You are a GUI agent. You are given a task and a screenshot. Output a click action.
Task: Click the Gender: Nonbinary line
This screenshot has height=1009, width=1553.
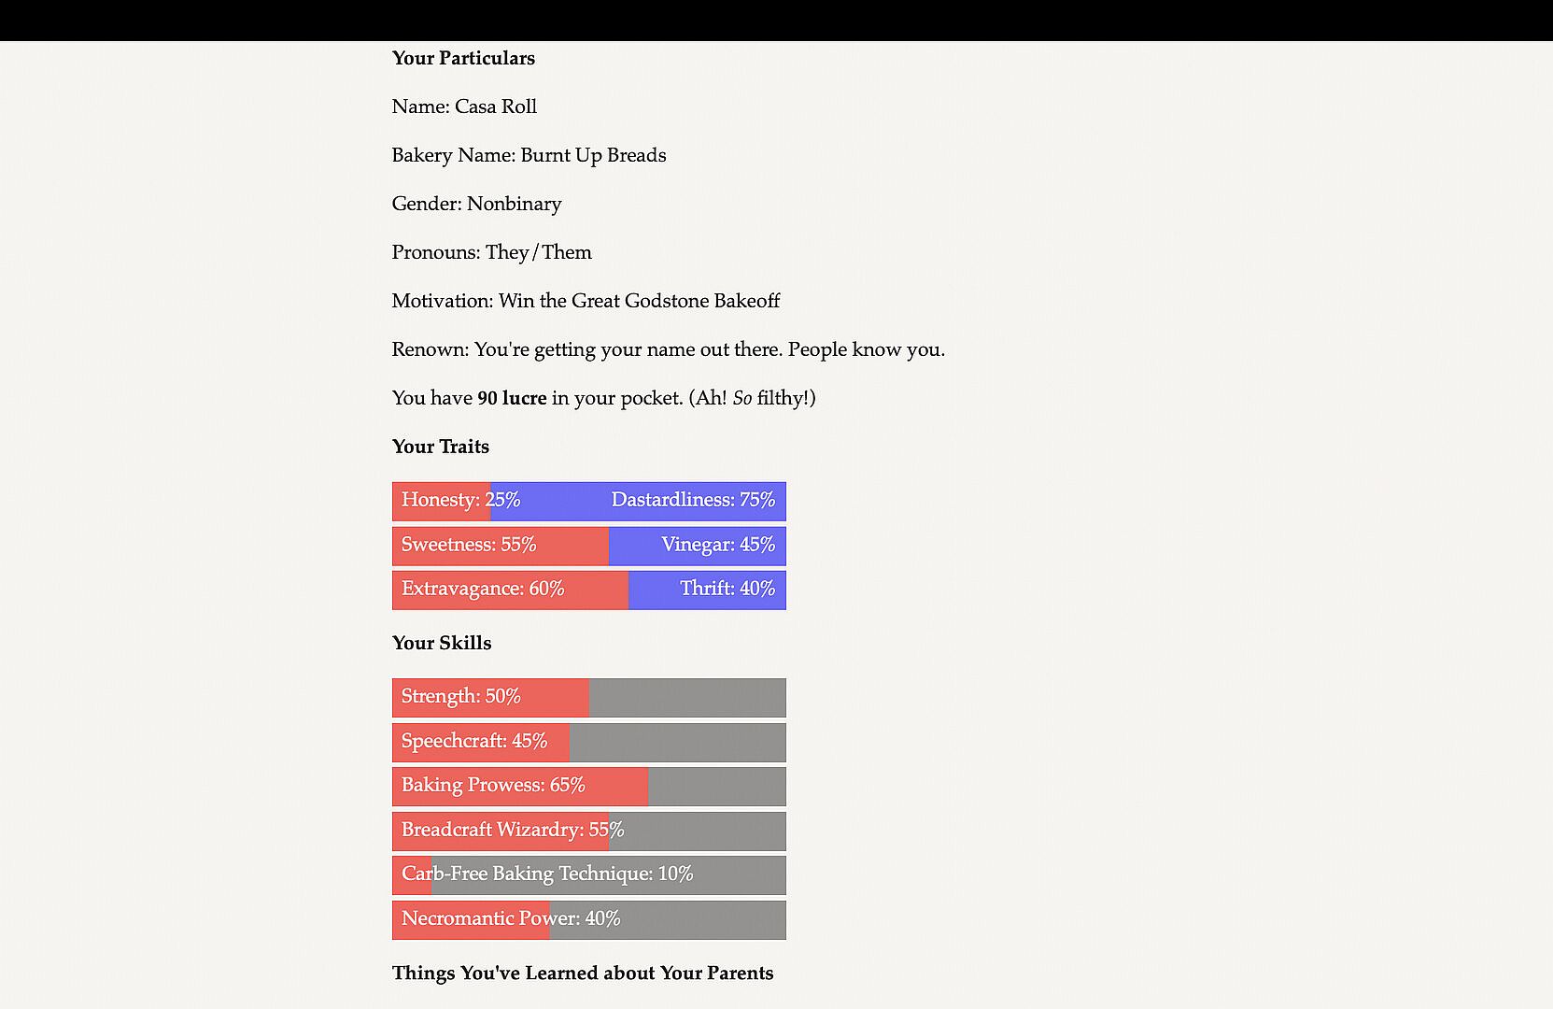[476, 204]
